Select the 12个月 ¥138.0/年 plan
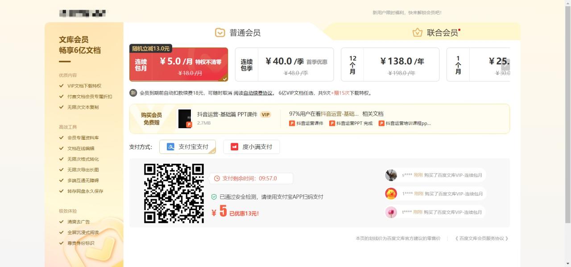 (x=390, y=65)
